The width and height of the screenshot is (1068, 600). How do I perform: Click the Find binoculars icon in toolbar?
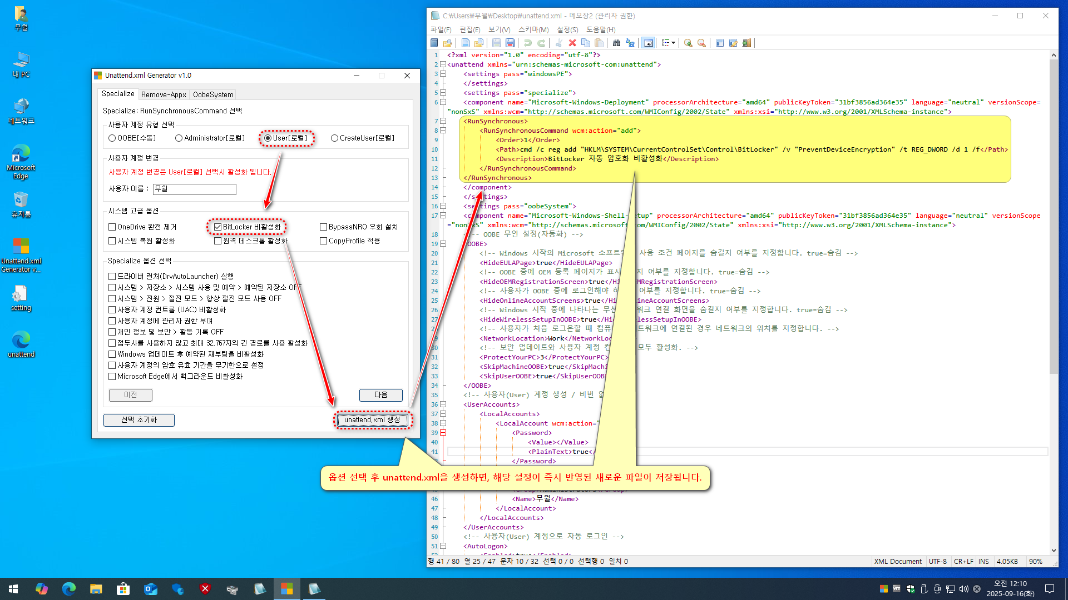pos(616,43)
